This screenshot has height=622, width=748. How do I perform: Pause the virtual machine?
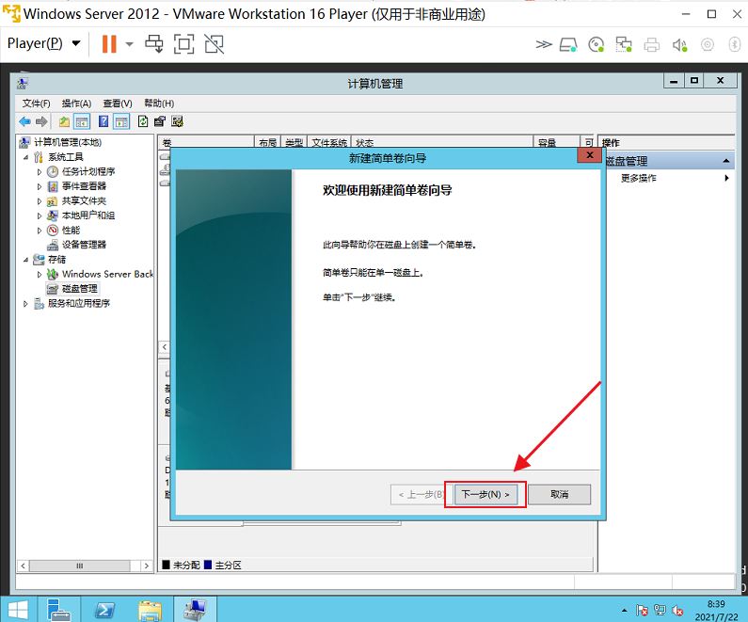(109, 44)
